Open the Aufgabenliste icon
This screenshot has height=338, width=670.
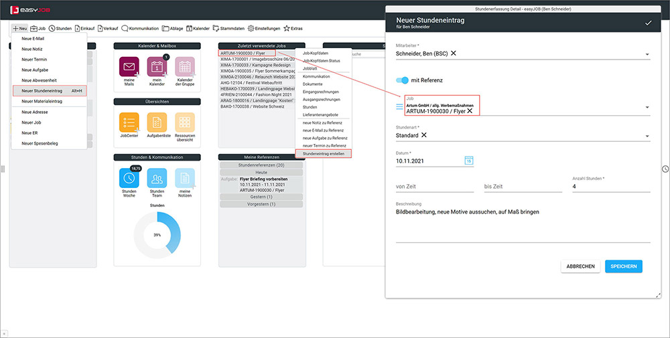157,122
